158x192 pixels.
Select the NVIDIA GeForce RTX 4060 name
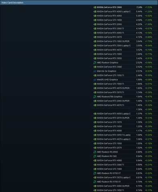click(109, 16)
